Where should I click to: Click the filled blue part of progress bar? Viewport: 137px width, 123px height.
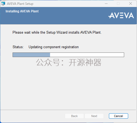pyautogui.click(x=31, y=55)
